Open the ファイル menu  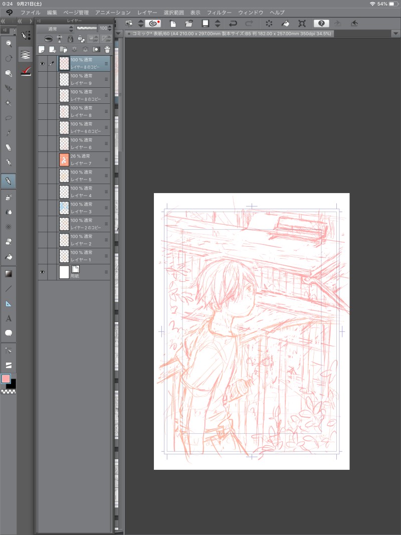[x=31, y=13]
